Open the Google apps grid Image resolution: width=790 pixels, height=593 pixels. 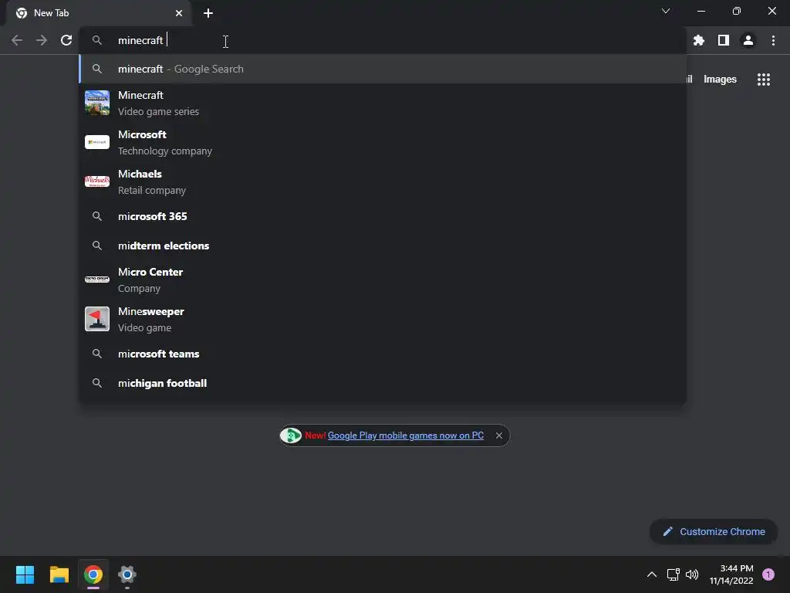pos(764,80)
